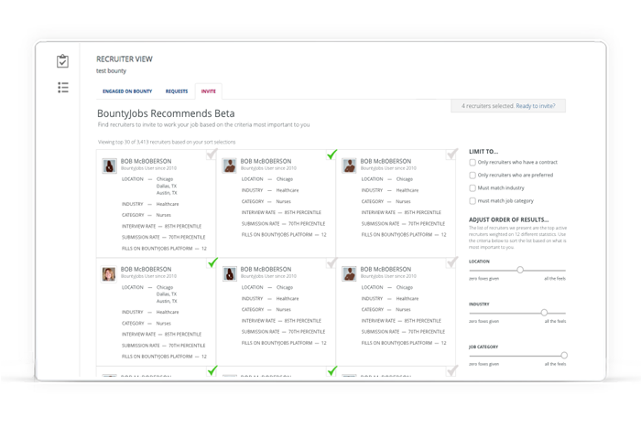The height and width of the screenshot is (427, 641).
Task: Enable "Only recruiters who have a contract"
Action: [473, 163]
